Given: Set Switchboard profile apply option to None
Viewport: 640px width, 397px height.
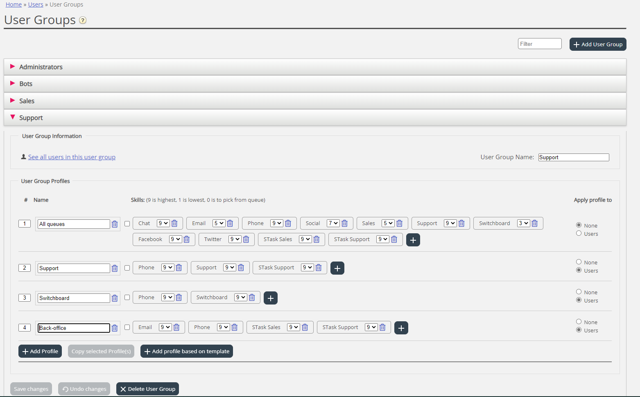Looking at the screenshot, I should [579, 292].
